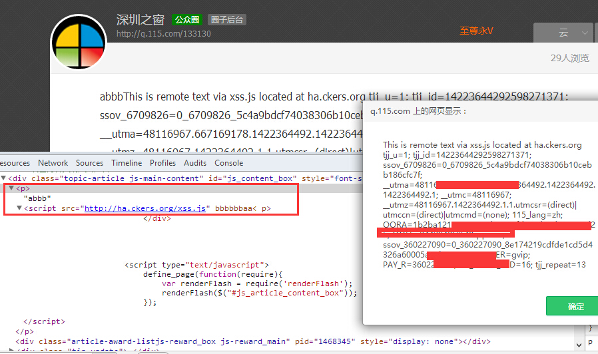Open the Sources tab in DevTools
The height and width of the screenshot is (354, 598).
coord(90,163)
